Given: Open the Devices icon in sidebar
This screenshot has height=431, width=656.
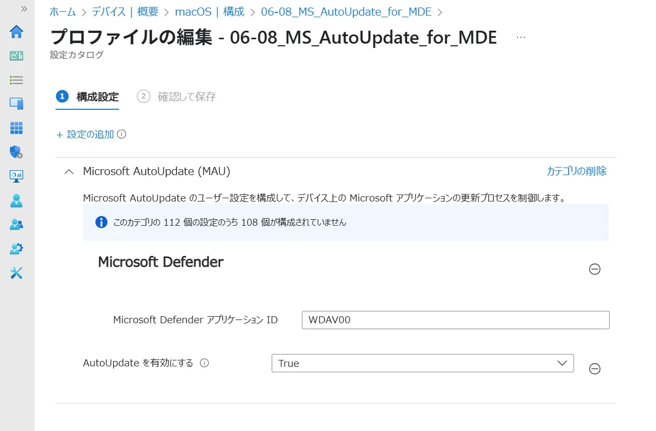Looking at the screenshot, I should point(17,103).
